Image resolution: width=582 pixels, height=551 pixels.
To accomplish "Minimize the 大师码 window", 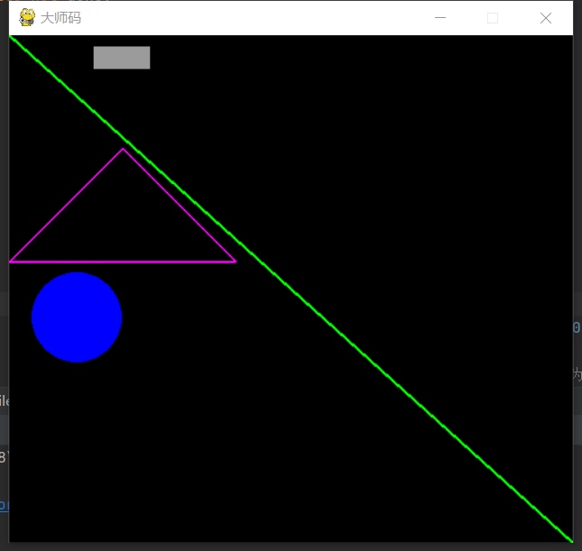I will (440, 18).
